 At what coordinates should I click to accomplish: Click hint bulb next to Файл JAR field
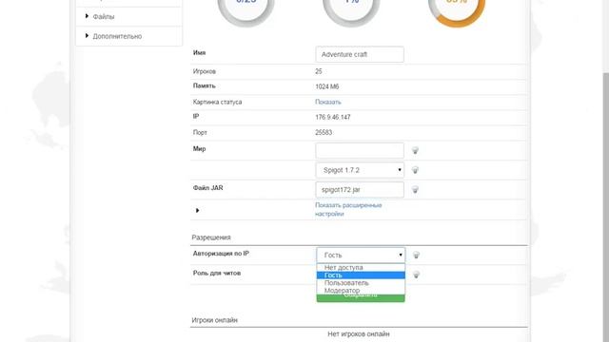click(x=415, y=190)
